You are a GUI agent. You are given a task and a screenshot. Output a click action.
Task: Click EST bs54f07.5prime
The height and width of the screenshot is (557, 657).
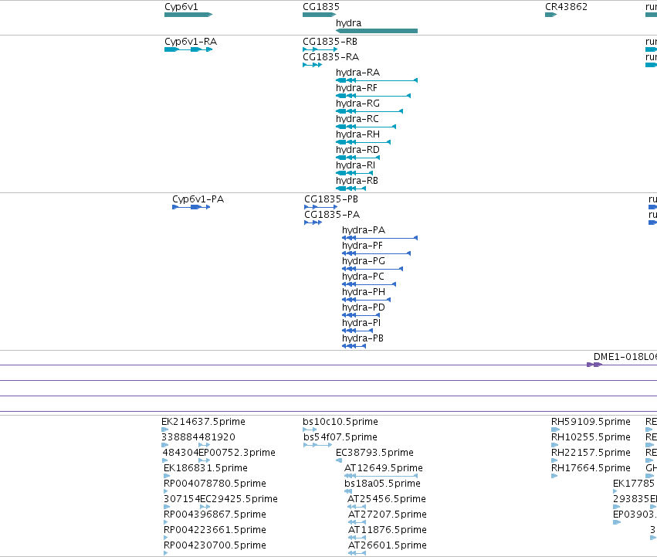click(x=317, y=445)
